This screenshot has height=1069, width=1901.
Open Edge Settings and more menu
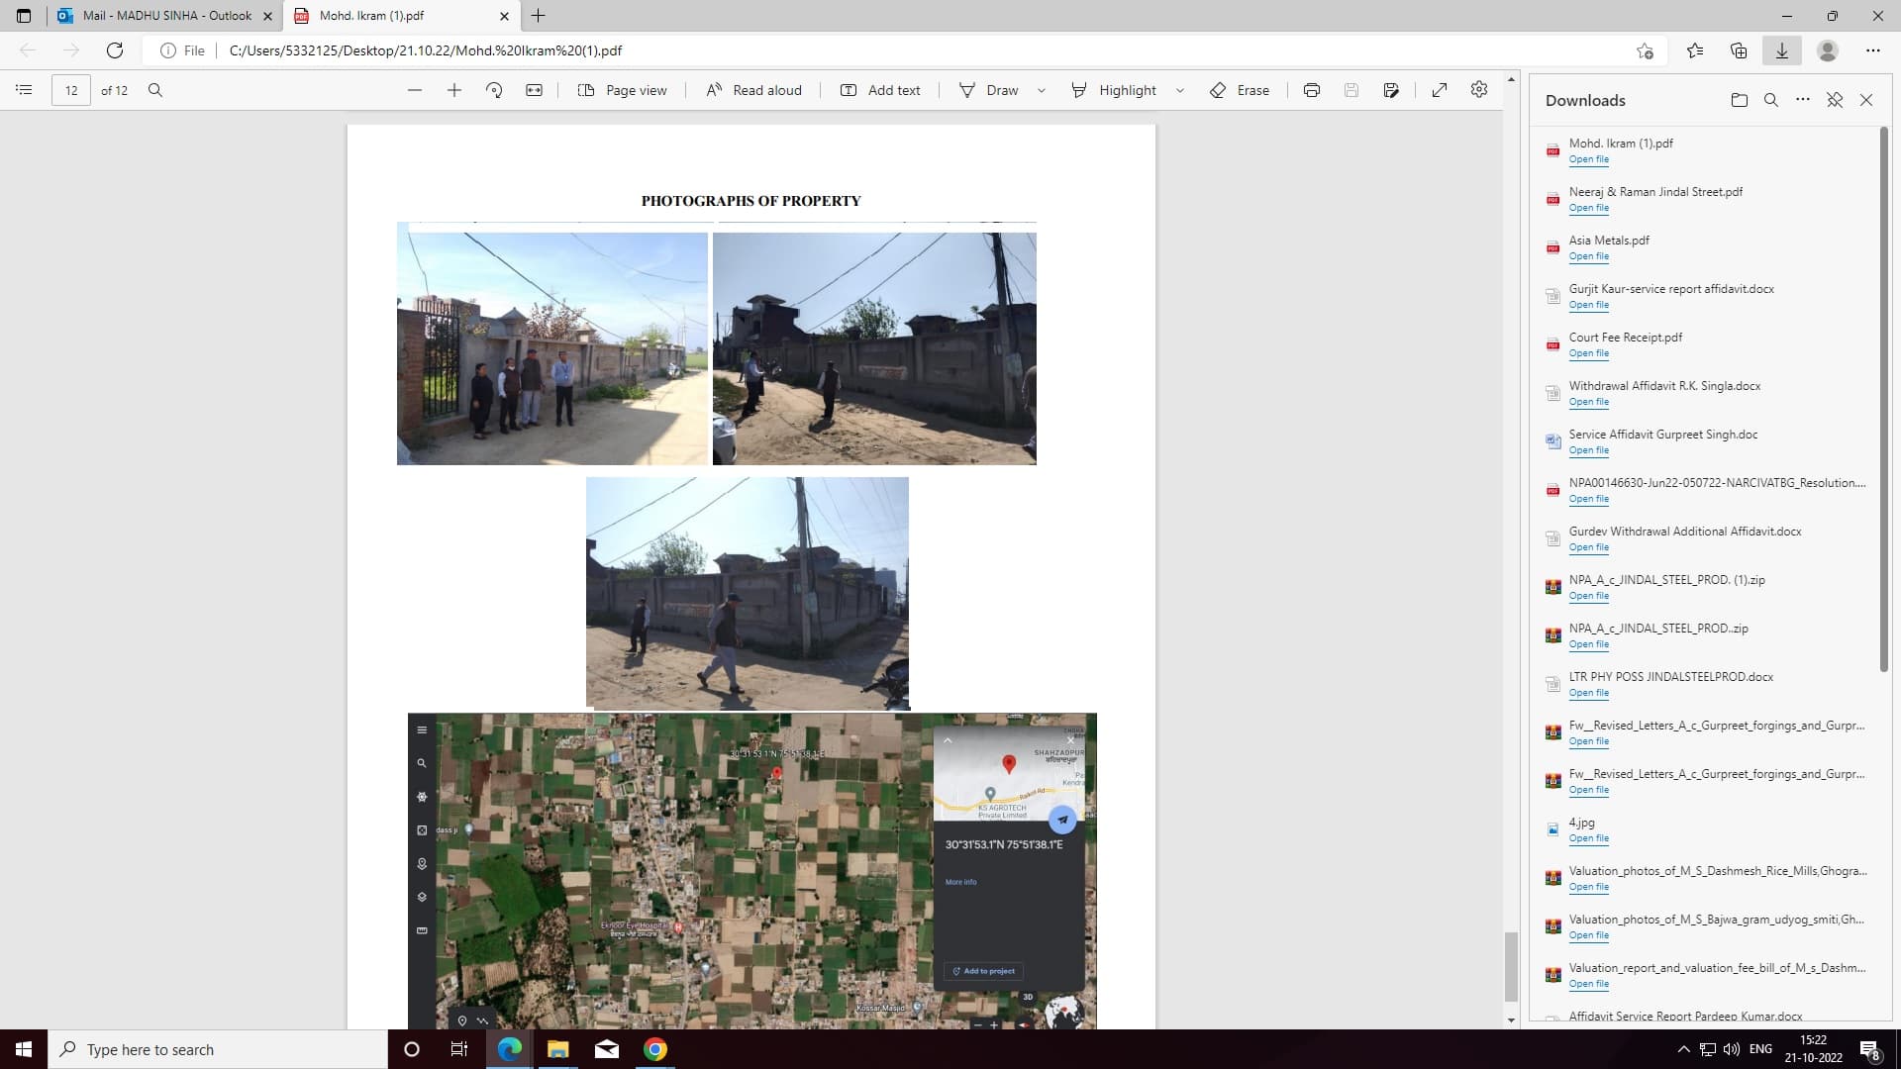point(1873,50)
